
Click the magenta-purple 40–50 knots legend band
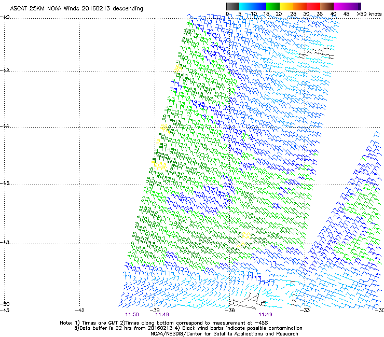[x=347, y=6]
